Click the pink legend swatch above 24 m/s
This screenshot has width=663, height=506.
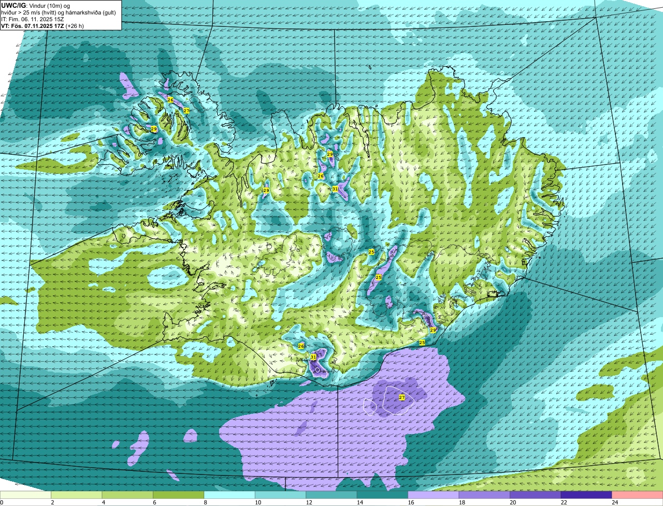[638, 495]
